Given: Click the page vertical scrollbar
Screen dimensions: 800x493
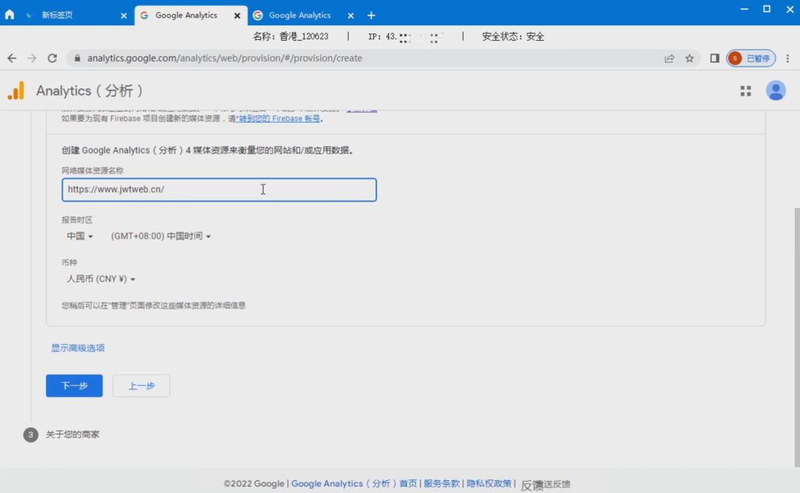Looking at the screenshot, I should click(x=797, y=337).
